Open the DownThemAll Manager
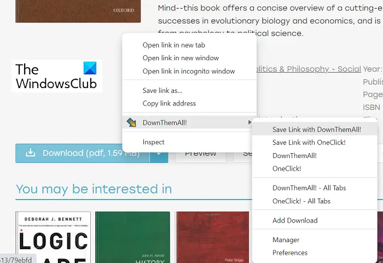The image size is (383, 263). point(315,240)
